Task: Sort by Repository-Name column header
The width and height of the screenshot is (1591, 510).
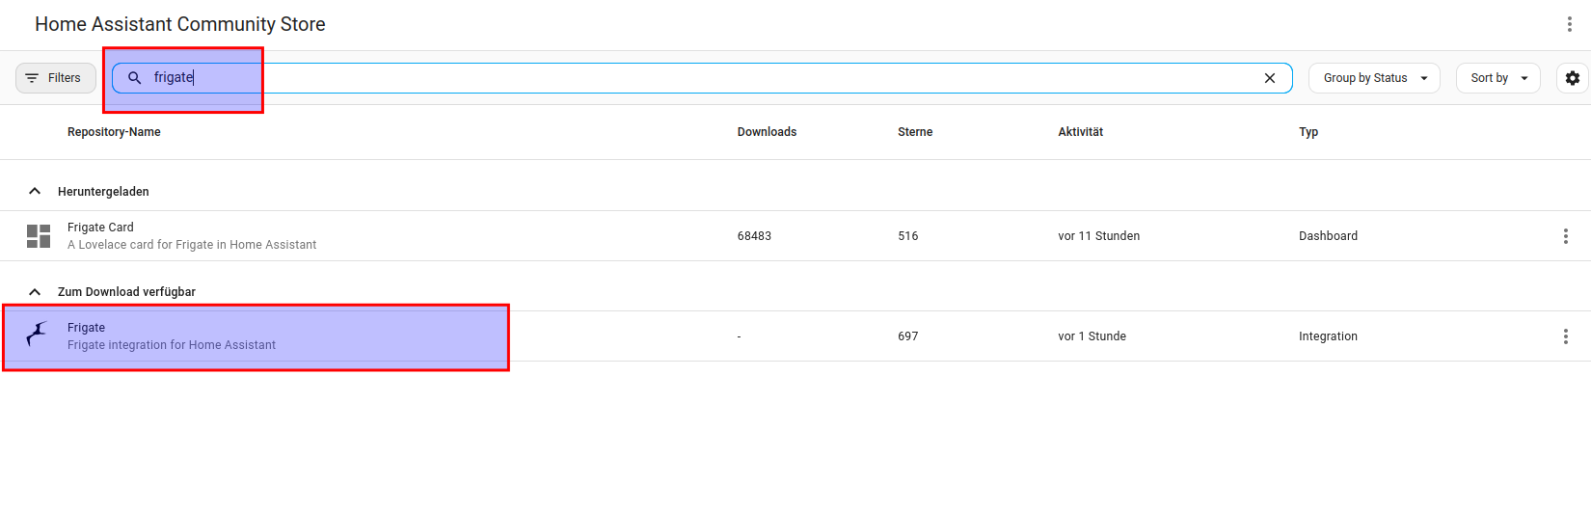Action: click(114, 132)
